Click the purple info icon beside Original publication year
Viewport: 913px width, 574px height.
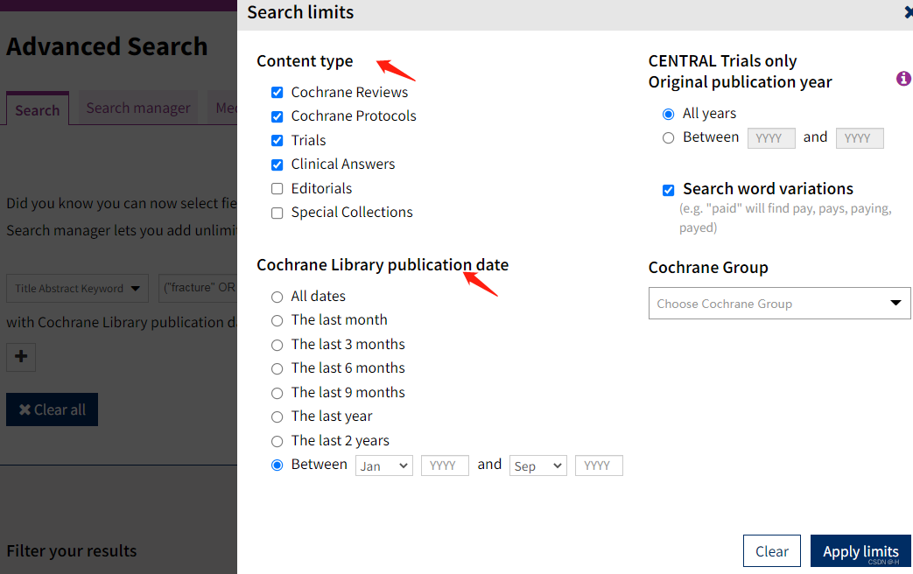pos(903,79)
